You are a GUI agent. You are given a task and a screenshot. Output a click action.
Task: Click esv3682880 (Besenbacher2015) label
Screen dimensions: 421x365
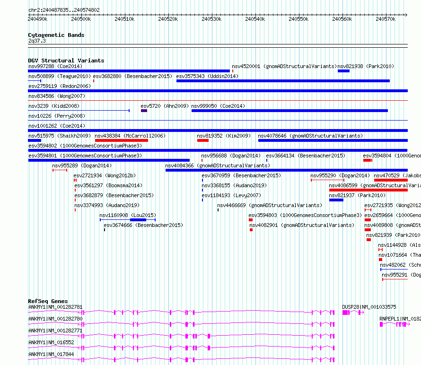pyautogui.click(x=132, y=76)
